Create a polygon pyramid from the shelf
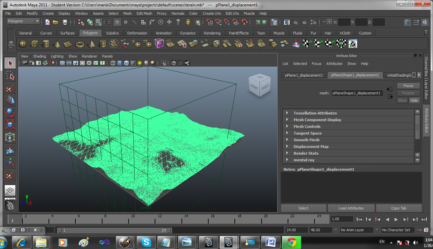433x249 pixels. pyautogui.click(x=91, y=44)
